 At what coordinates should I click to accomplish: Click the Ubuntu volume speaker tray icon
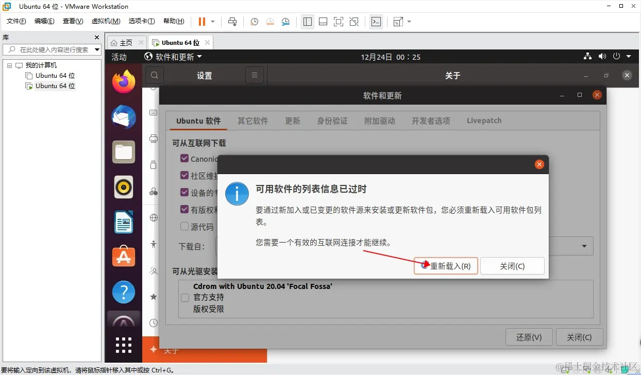point(601,56)
